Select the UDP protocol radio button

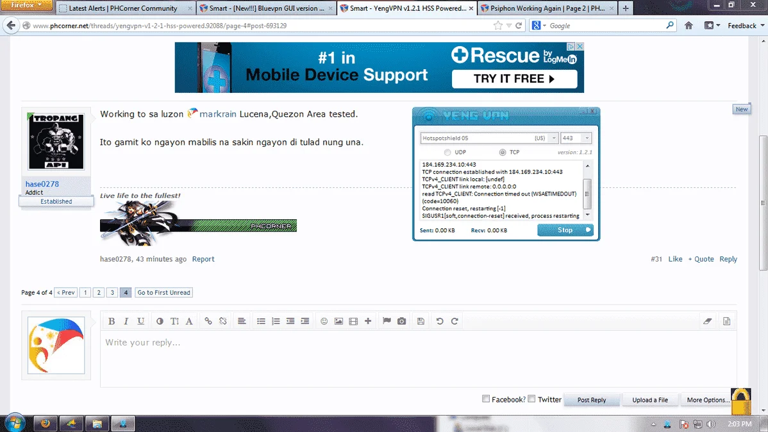[x=447, y=153]
